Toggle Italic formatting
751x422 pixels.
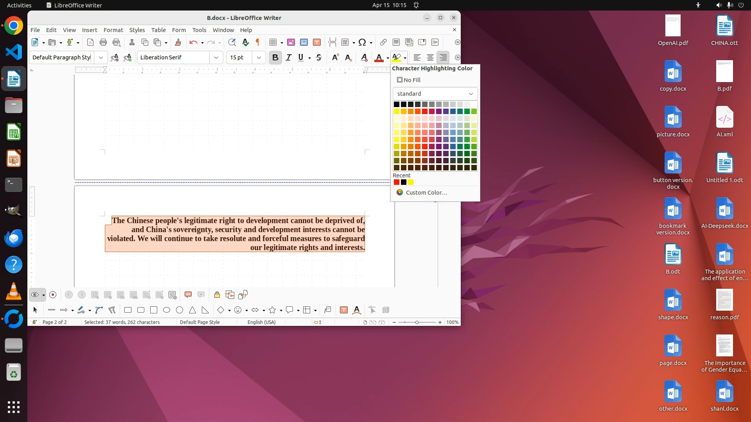(x=289, y=57)
